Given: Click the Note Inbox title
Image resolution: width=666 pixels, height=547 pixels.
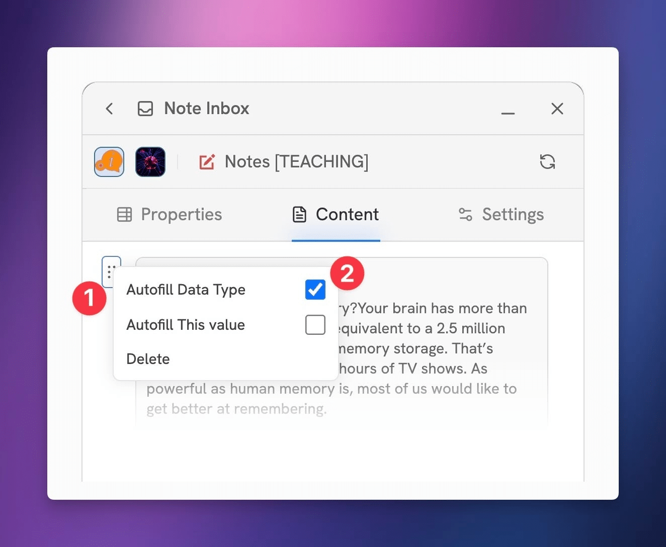Looking at the screenshot, I should (206, 109).
